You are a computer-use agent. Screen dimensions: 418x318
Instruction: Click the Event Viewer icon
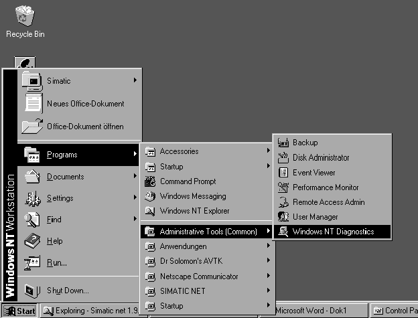pos(283,172)
